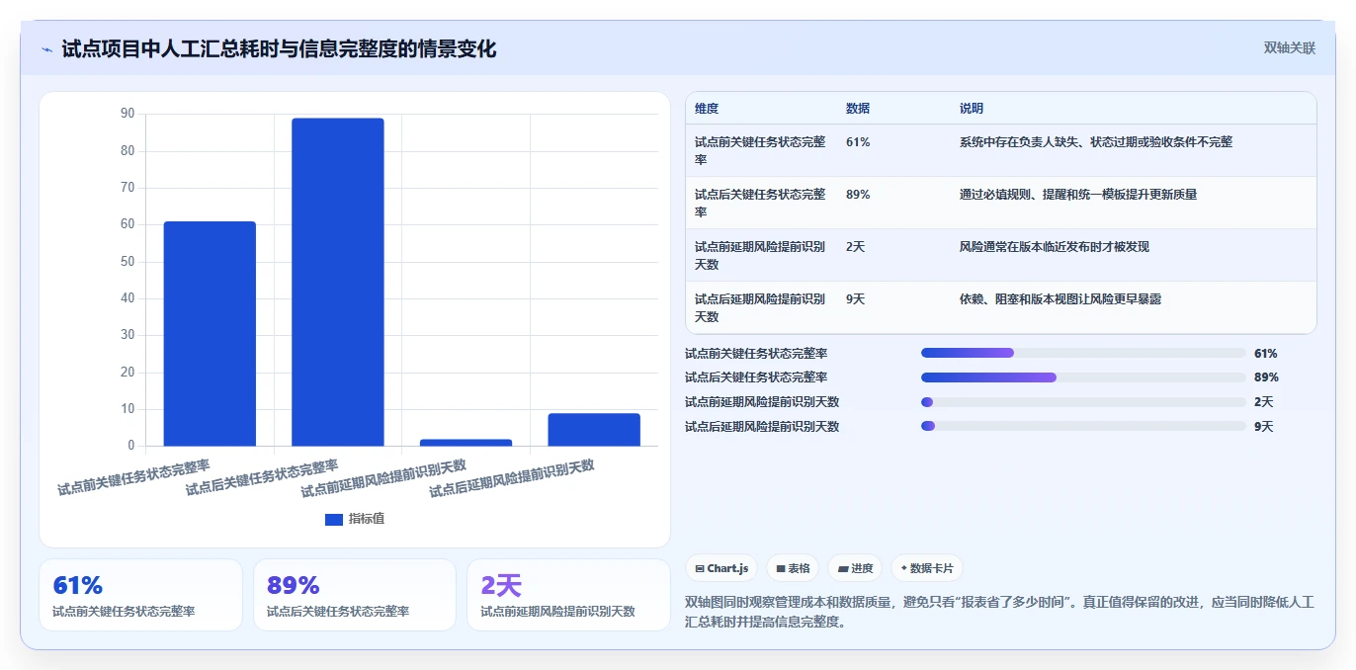Screen dimensions: 1356x670
Task: Open the 89% stat card
Action: [x=355, y=595]
